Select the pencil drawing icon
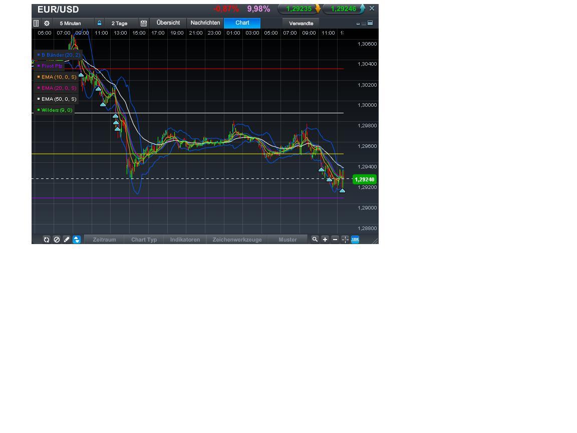This screenshot has height=433, width=577. click(67, 240)
